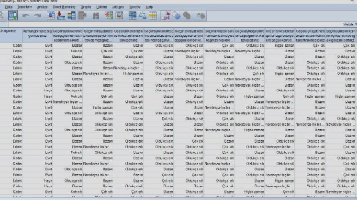Open the Go to variable tool

click(61, 15)
